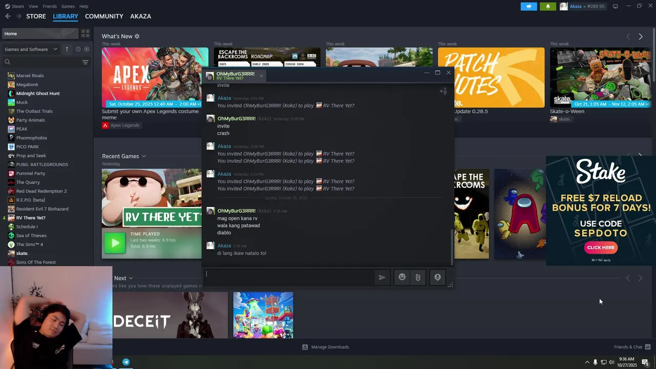
Task: Add friend to chat icon
Action: [x=443, y=91]
